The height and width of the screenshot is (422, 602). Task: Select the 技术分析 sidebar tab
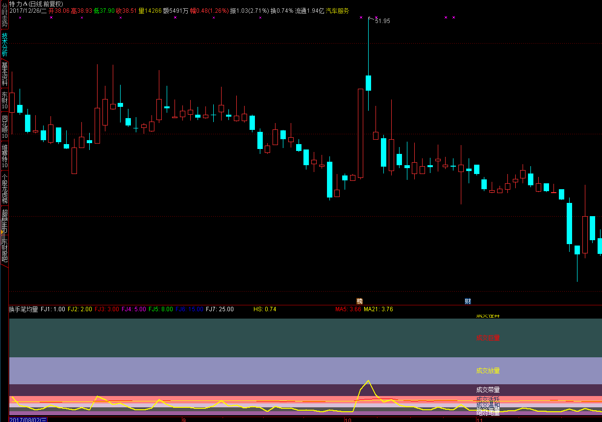click(4, 45)
